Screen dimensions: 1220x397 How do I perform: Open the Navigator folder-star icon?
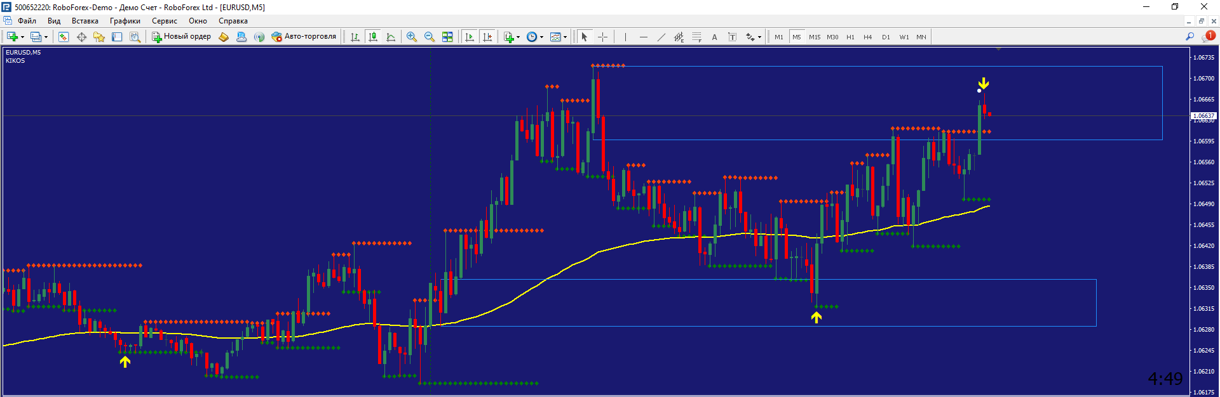coord(99,37)
